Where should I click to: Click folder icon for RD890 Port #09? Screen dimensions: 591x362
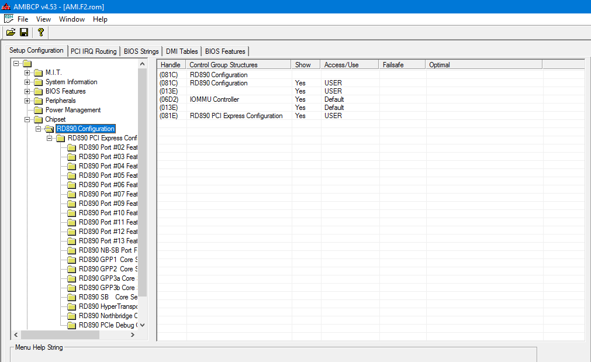click(72, 204)
